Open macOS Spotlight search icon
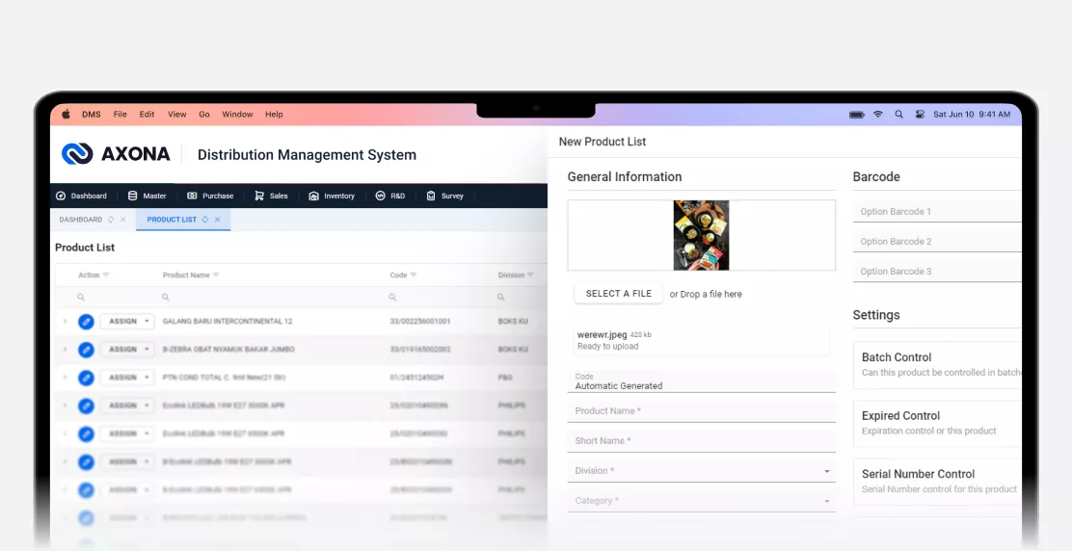 coord(898,115)
